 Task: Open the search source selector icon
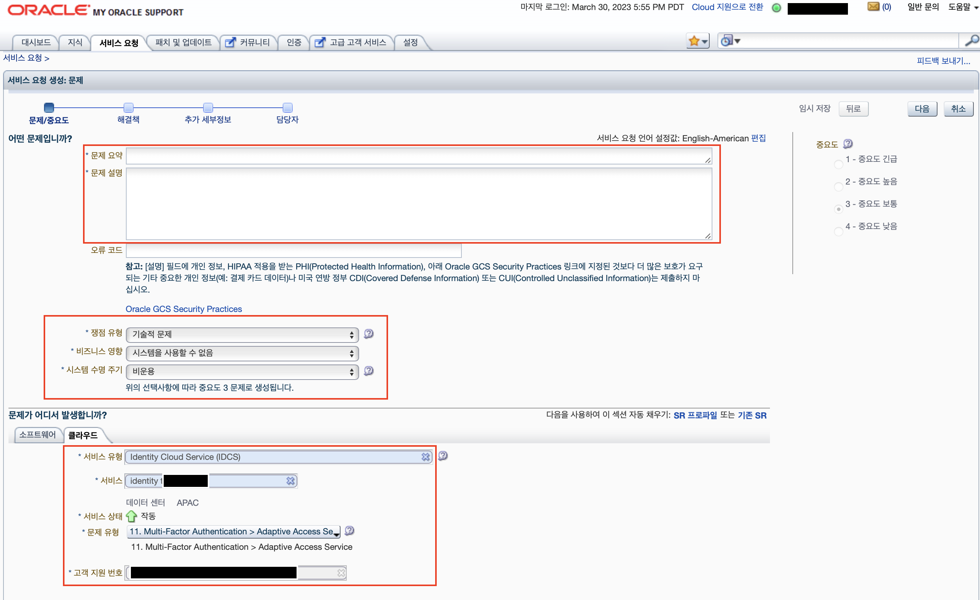[x=730, y=41]
